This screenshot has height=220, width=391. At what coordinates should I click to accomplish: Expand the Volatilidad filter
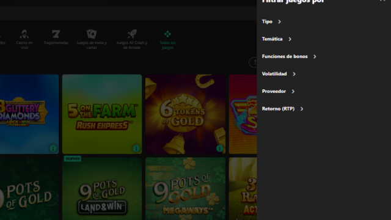click(x=279, y=74)
